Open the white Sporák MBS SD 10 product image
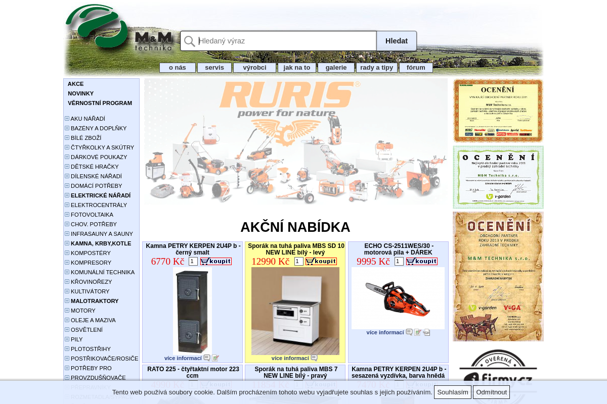607x404 pixels. (295, 311)
